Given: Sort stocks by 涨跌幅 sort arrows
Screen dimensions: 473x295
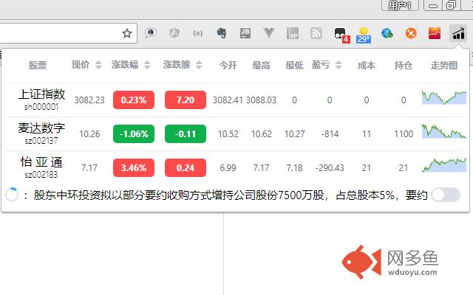Looking at the screenshot, I should pos(146,66).
